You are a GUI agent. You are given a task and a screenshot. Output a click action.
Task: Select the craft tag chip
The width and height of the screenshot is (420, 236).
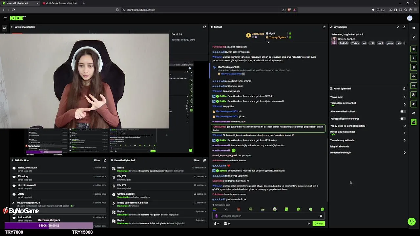(x=380, y=43)
